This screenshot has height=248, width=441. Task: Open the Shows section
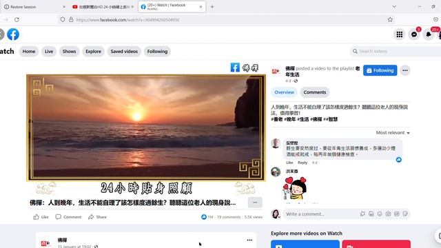point(69,52)
